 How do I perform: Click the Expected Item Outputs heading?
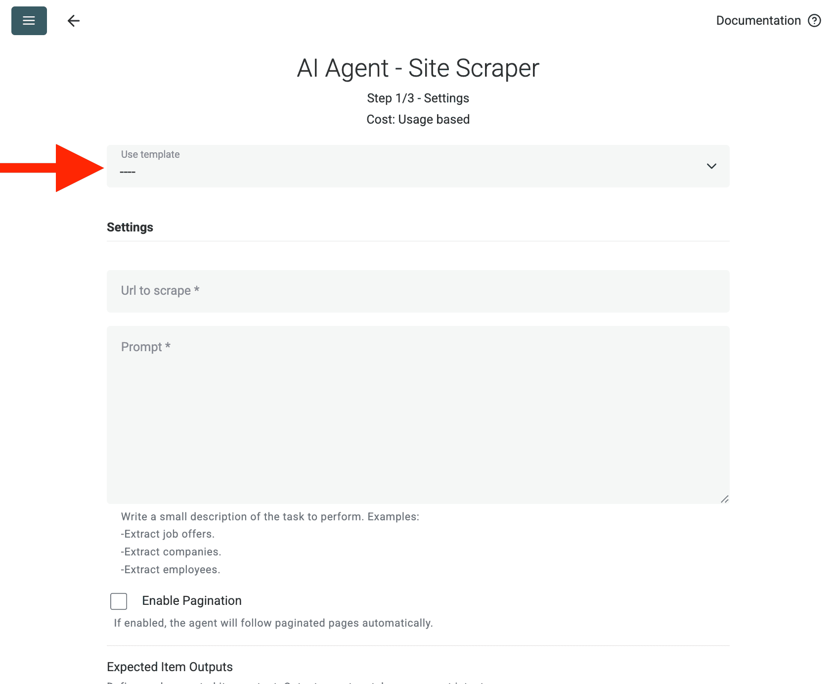click(x=170, y=667)
